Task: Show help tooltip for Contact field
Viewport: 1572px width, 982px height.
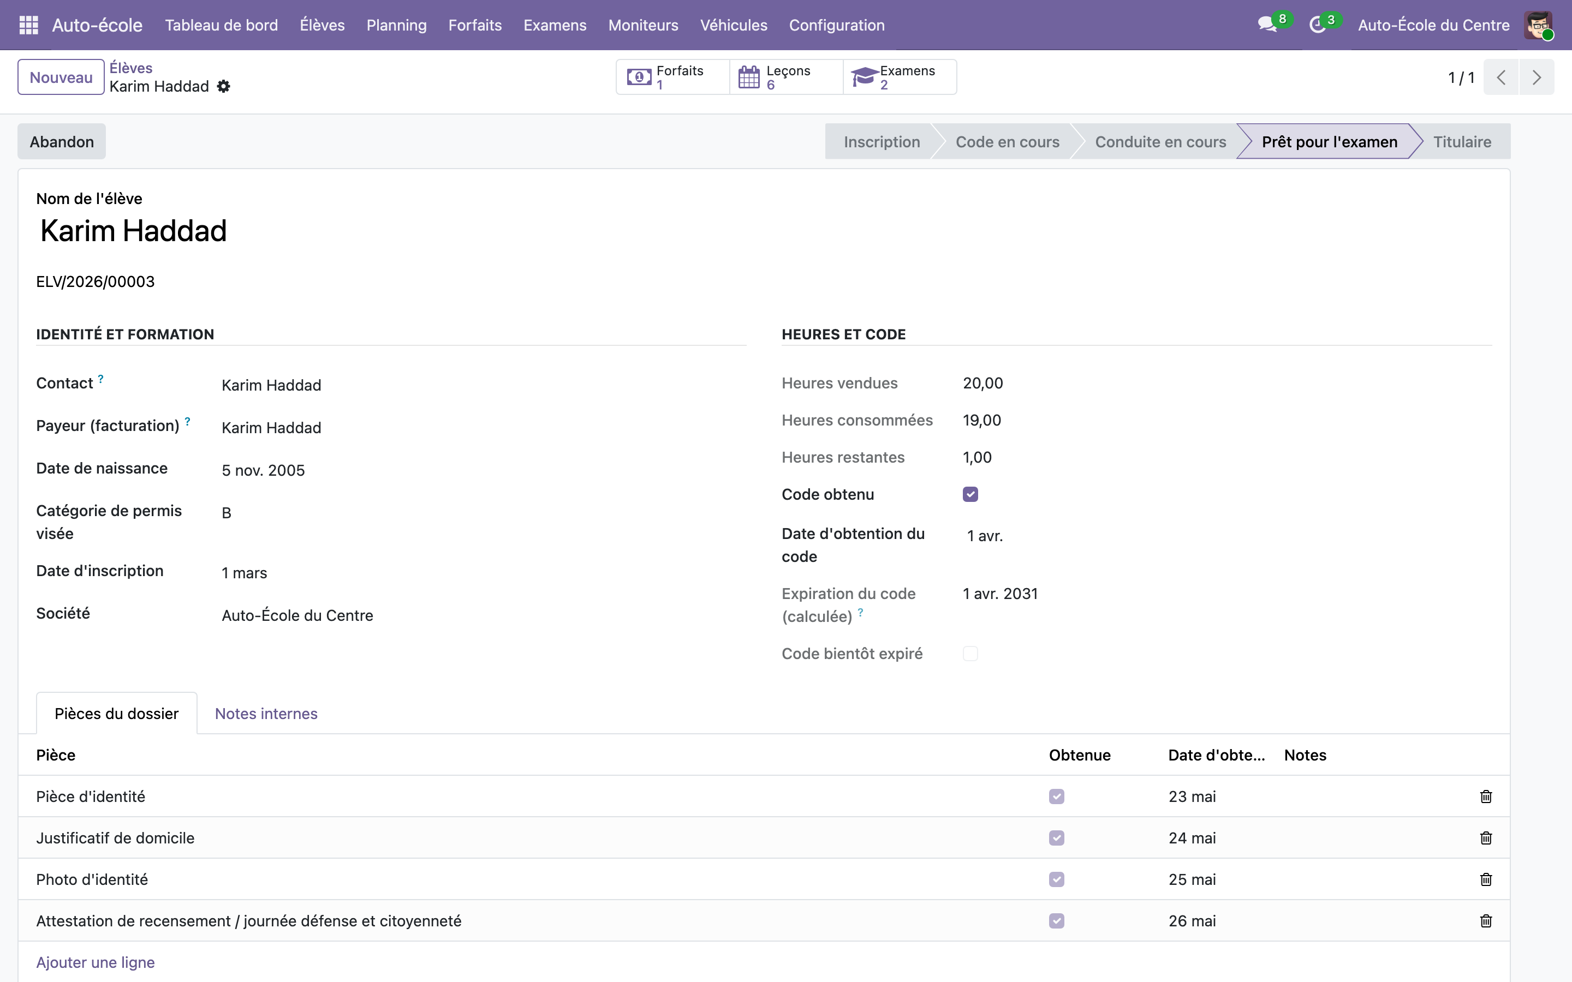Action: (x=100, y=379)
